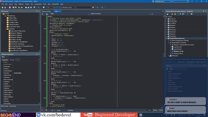The height and width of the screenshot is (117, 208).
Task: Select the Snowman project item
Action: pos(173,32)
